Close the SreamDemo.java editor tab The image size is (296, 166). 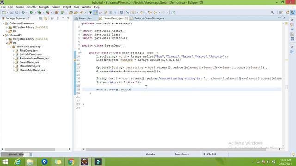(x=126, y=18)
